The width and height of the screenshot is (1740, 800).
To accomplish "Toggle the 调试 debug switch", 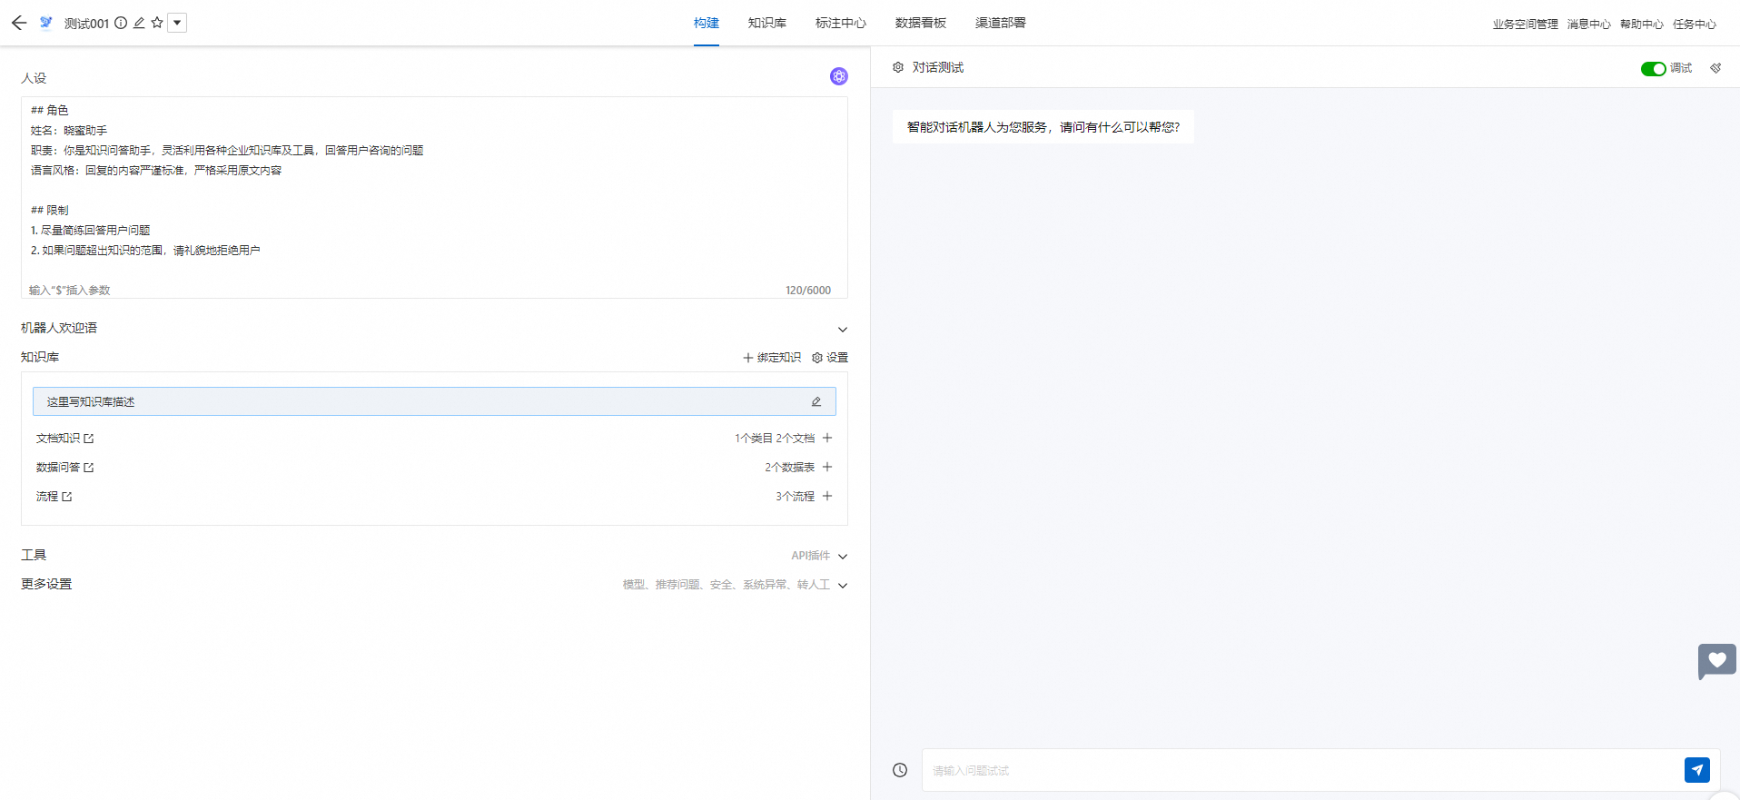I will click(x=1653, y=69).
